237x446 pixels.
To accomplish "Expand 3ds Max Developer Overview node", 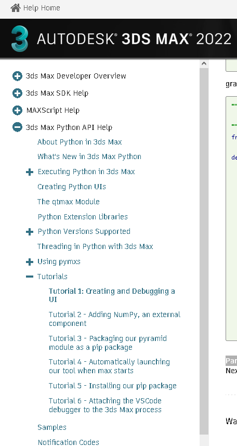I will 17,76.
